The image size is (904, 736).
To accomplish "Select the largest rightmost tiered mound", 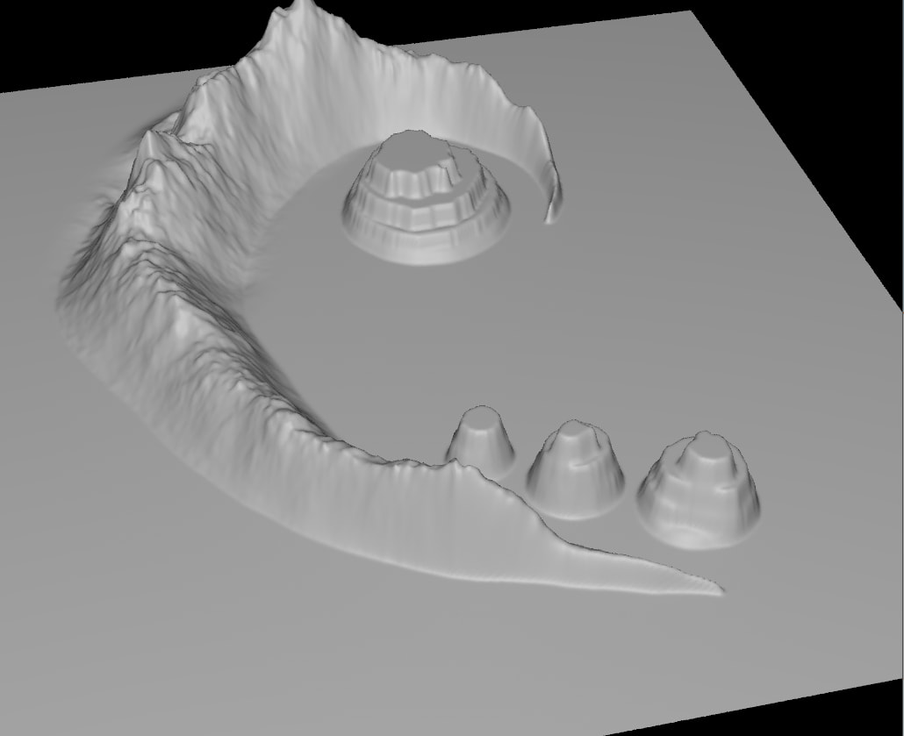I will tap(700, 490).
